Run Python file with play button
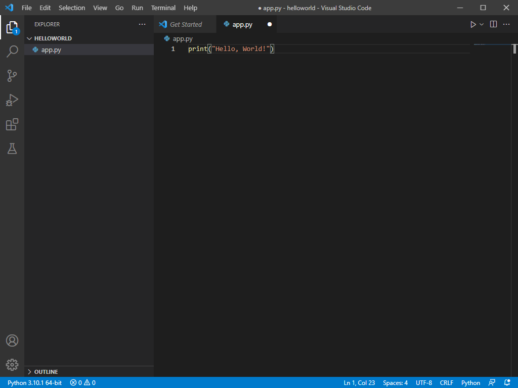The height and width of the screenshot is (388, 518). pyautogui.click(x=473, y=24)
